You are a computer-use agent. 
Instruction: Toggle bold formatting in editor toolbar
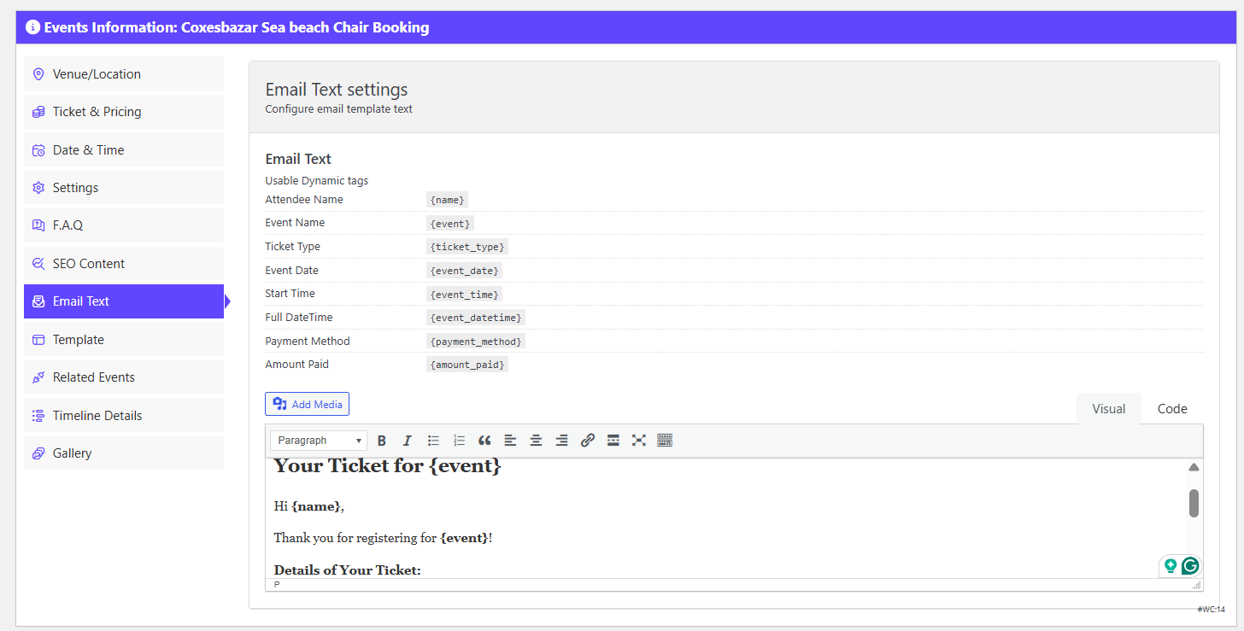coord(382,441)
